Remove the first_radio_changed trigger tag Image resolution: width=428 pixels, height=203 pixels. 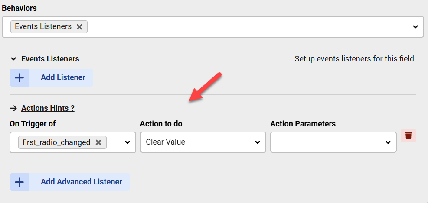click(98, 142)
